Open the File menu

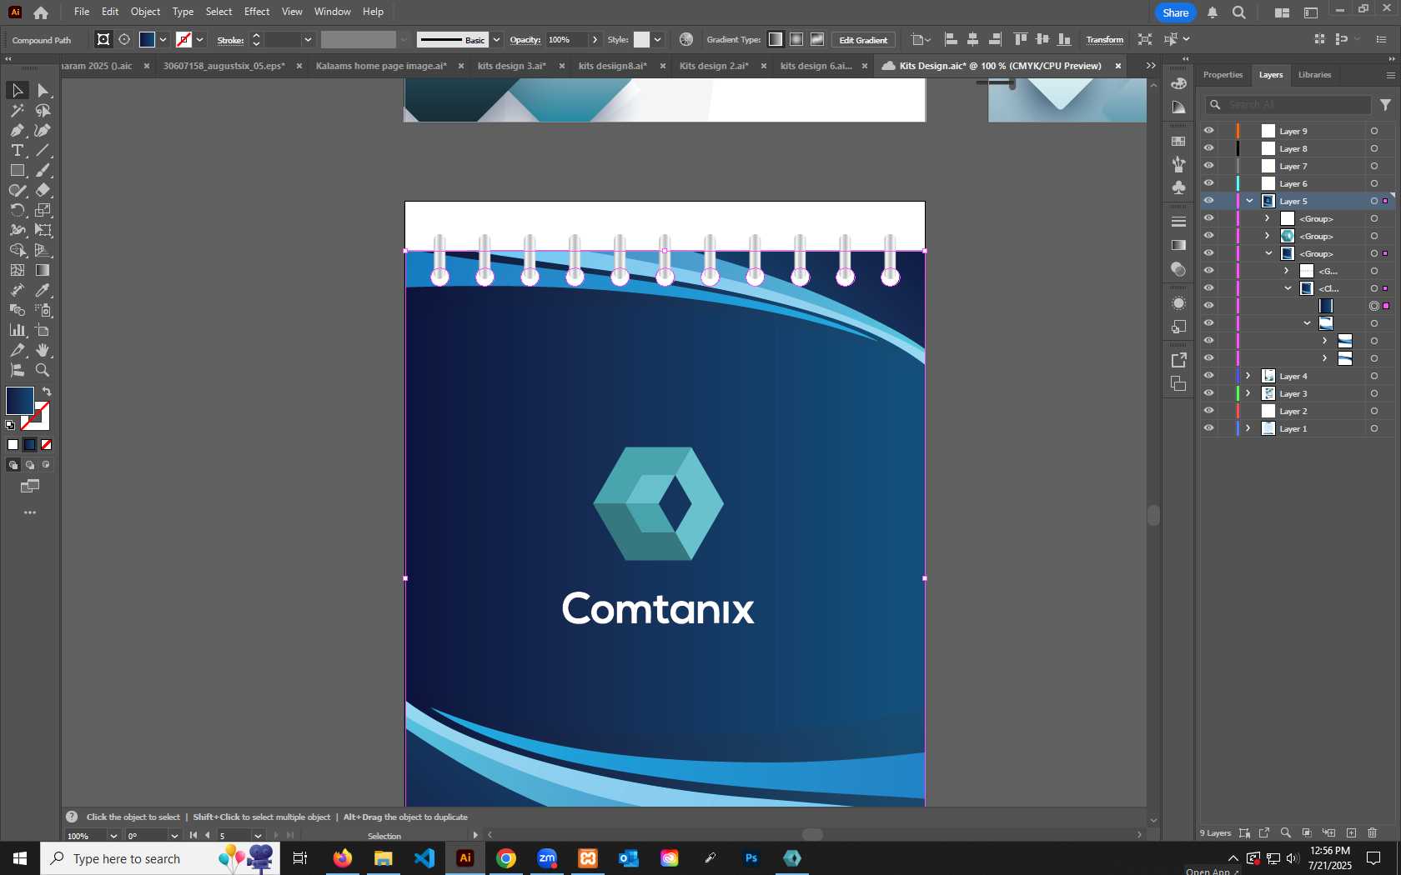click(x=82, y=12)
